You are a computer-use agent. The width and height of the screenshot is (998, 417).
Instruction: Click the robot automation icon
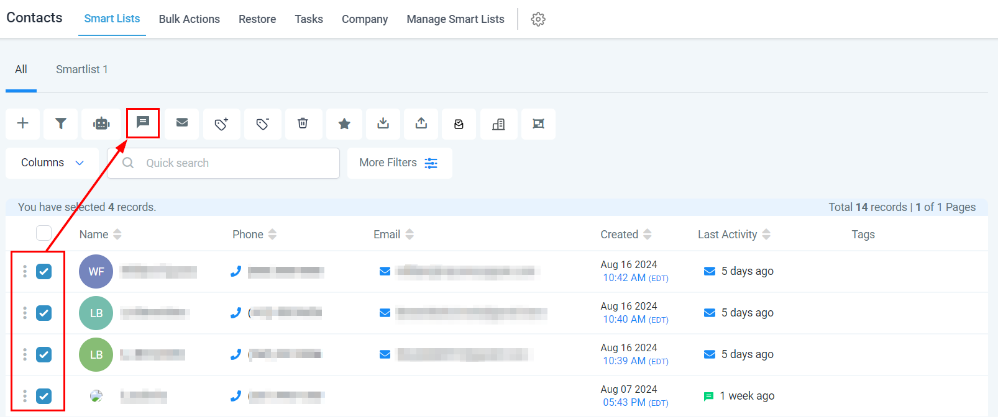coord(101,123)
